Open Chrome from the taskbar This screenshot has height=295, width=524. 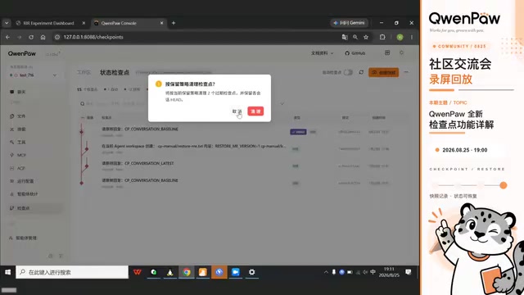pyautogui.click(x=187, y=272)
